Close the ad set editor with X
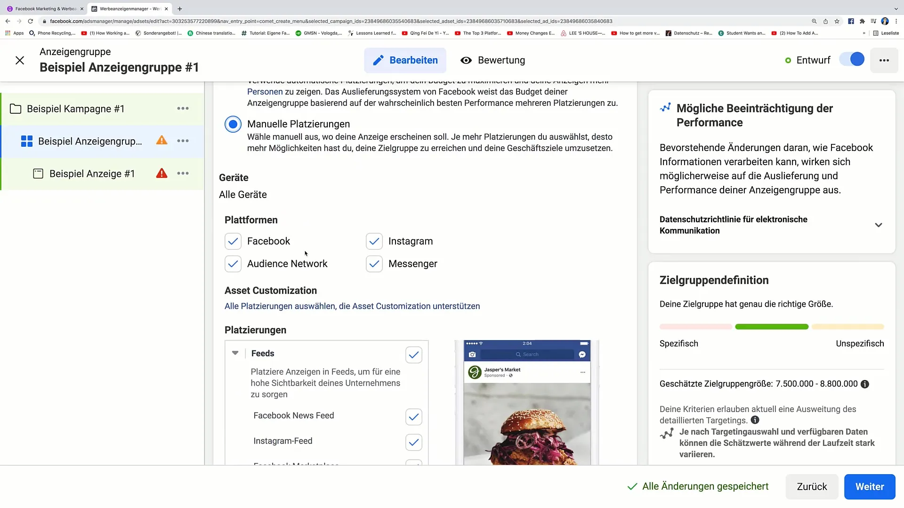 tap(20, 60)
